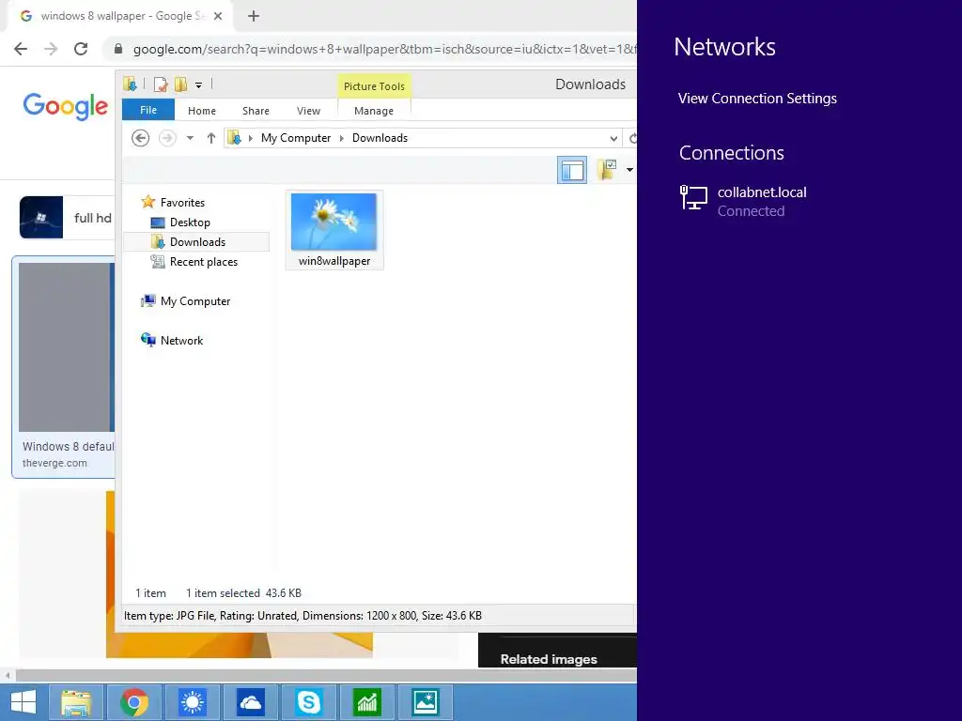Screen dimensions: 962x721
Task: Expand the address bar history dropdown
Action: point(613,138)
